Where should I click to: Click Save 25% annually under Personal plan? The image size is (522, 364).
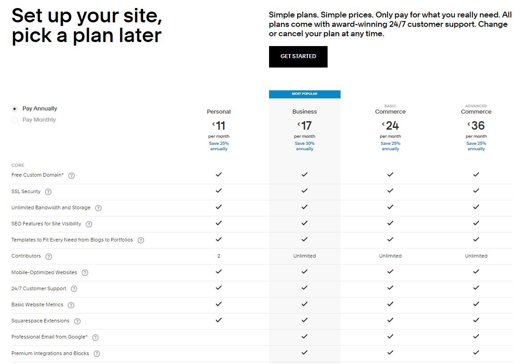(219, 146)
